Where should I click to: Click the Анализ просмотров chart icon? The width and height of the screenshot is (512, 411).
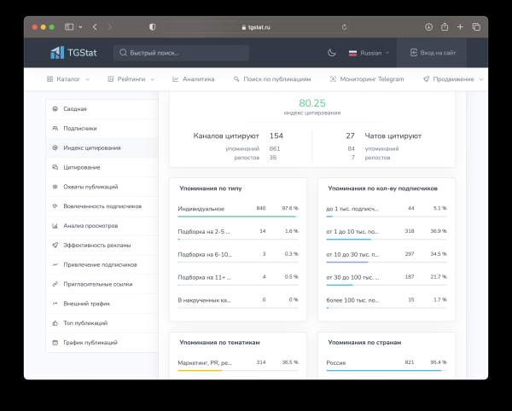pyautogui.click(x=55, y=226)
